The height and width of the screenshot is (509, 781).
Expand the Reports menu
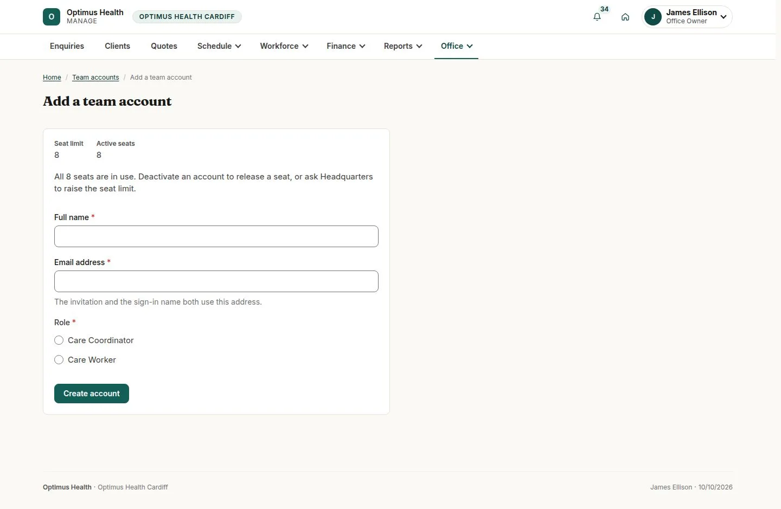403,46
